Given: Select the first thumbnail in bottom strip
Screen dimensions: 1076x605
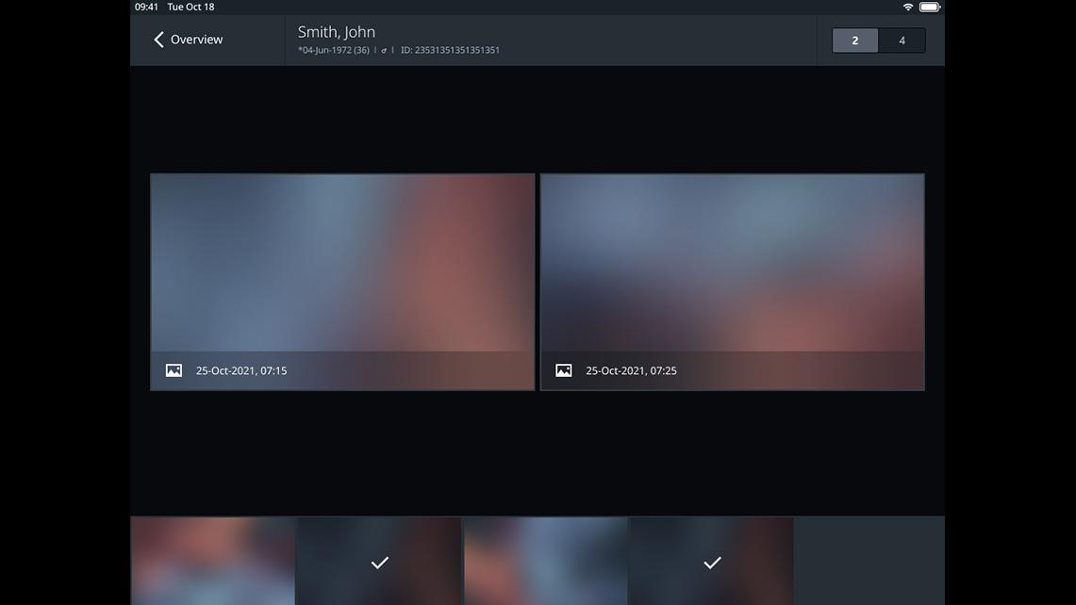Looking at the screenshot, I should click(213, 561).
